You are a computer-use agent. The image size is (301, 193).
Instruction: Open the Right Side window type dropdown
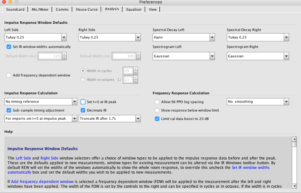pyautogui.click(x=110, y=37)
